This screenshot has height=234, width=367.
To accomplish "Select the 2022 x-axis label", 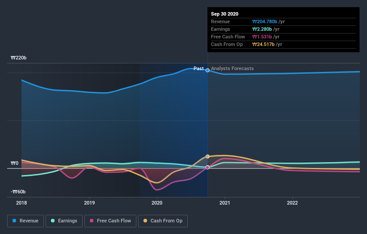I will tap(292, 203).
